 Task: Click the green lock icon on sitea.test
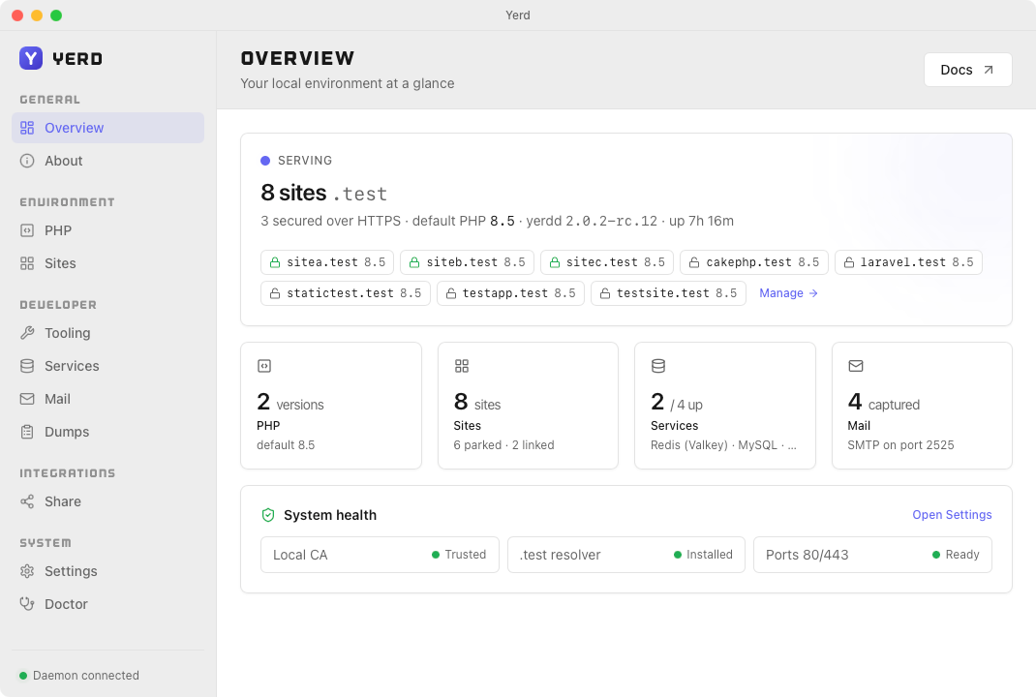point(275,262)
